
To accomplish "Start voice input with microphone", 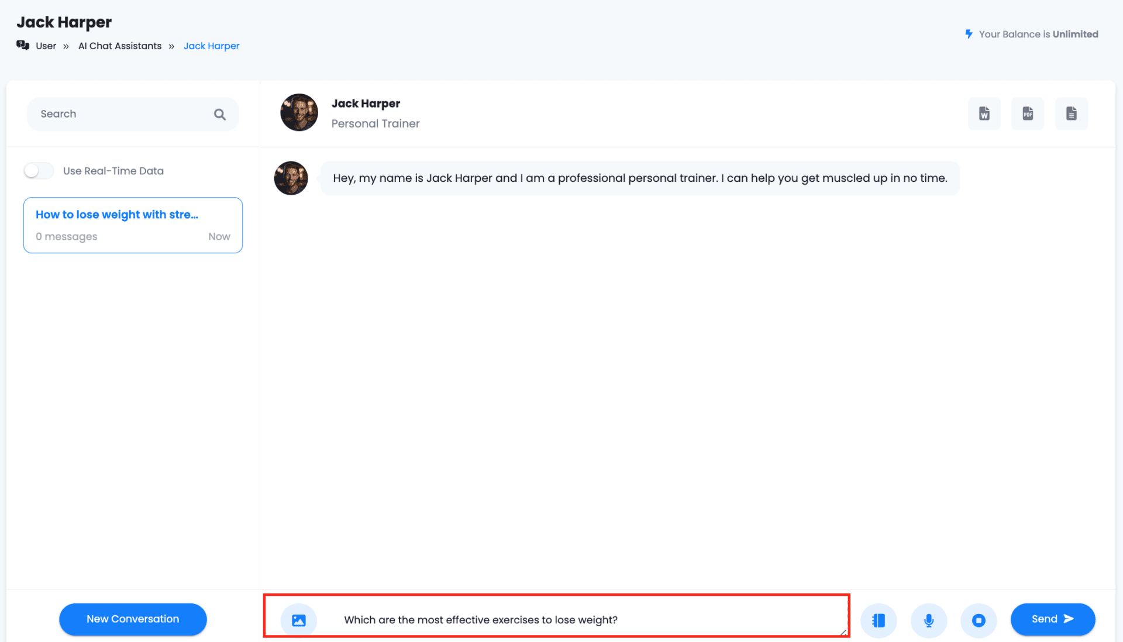I will coord(928,620).
